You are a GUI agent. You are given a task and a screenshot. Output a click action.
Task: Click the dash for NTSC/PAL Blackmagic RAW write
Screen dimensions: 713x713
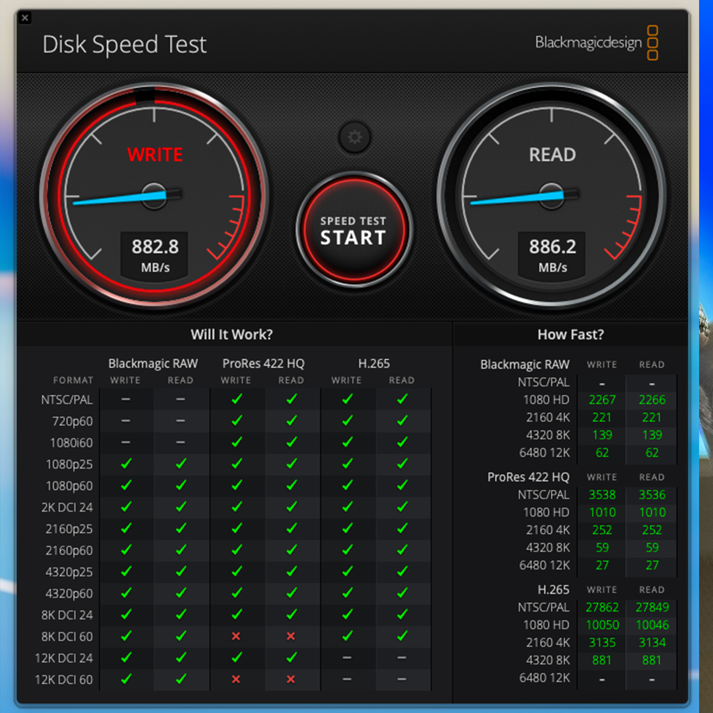pyautogui.click(x=125, y=399)
